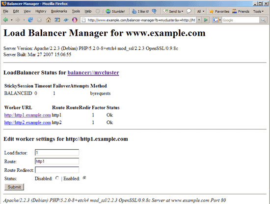
Task: Open the Back history dropdown arrow
Action: coord(12,20)
